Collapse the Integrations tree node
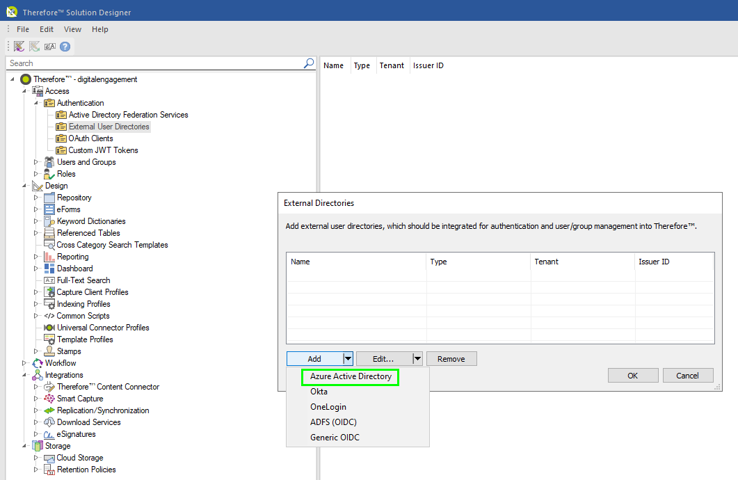The width and height of the screenshot is (738, 480). point(24,375)
